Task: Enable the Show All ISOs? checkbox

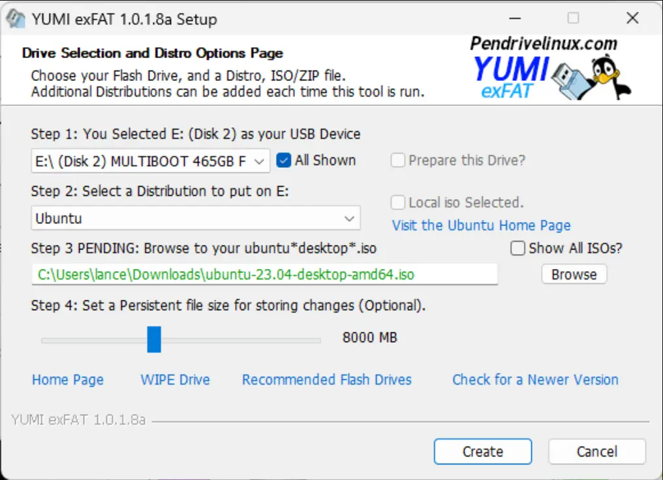Action: pos(518,248)
